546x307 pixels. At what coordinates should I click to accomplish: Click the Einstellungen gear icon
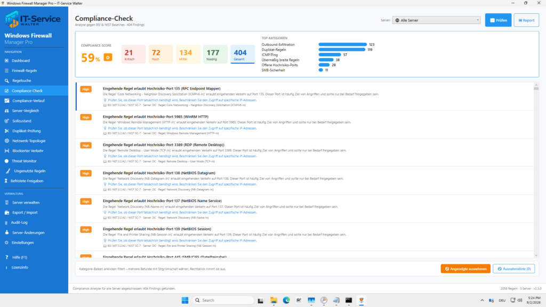click(6, 243)
